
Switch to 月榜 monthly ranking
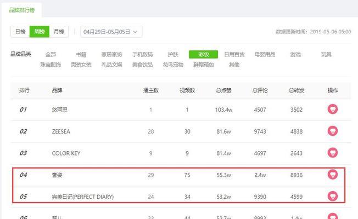pos(59,31)
